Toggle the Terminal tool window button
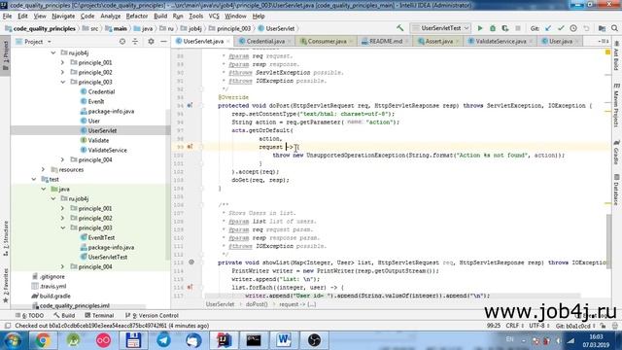The width and height of the screenshot is (622, 350). (x=99, y=315)
